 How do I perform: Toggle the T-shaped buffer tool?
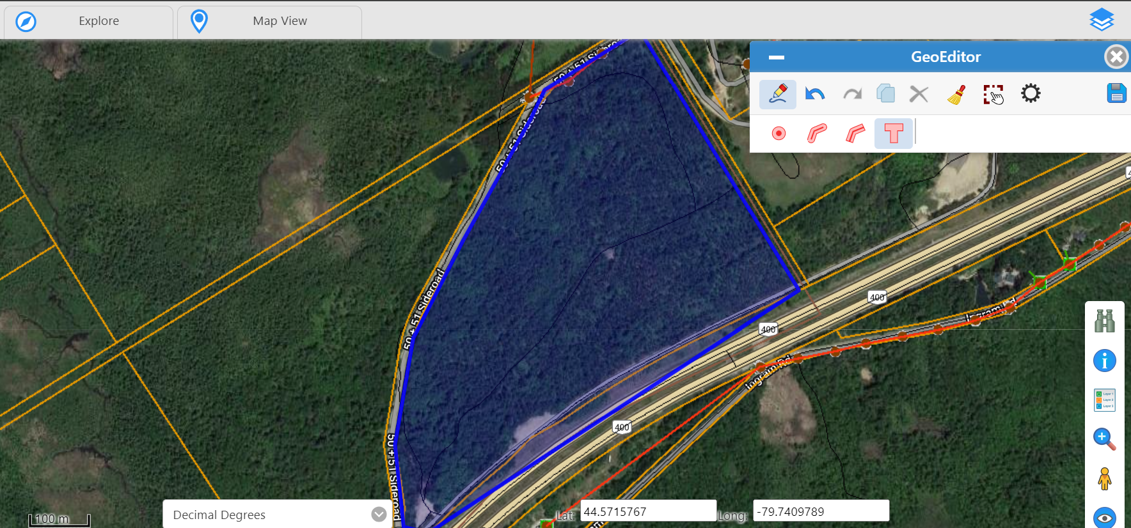(893, 133)
